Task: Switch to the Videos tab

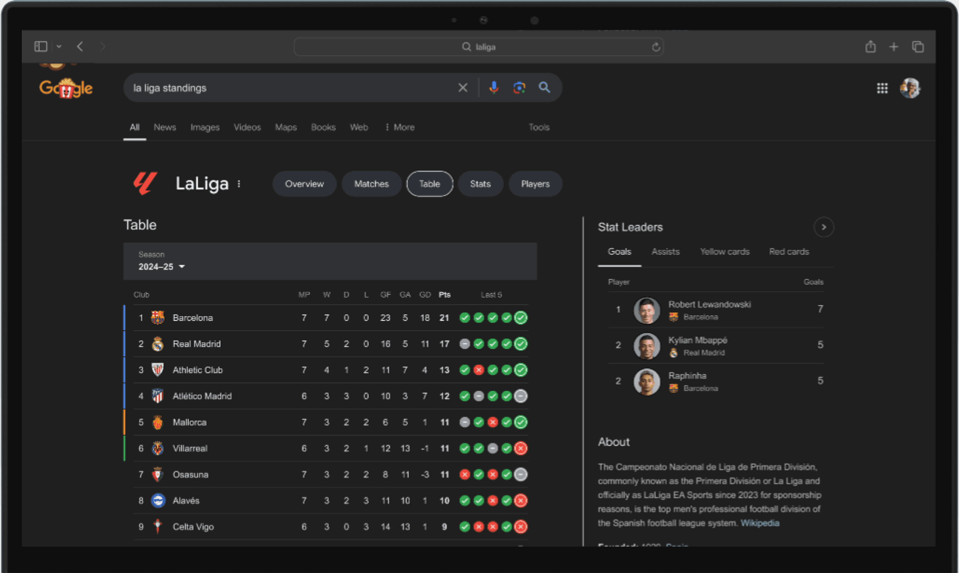Action: coord(247,128)
